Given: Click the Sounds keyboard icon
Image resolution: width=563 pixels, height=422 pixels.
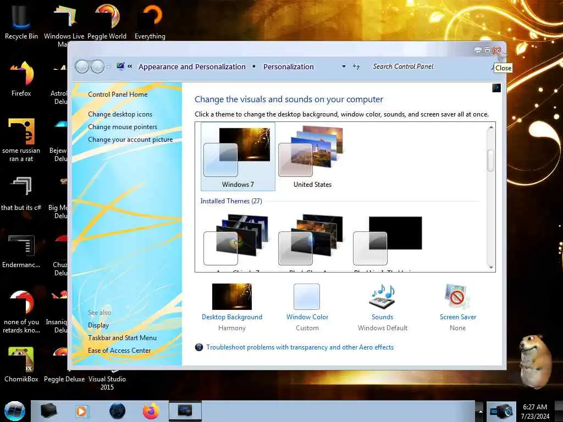Looking at the screenshot, I should [383, 296].
